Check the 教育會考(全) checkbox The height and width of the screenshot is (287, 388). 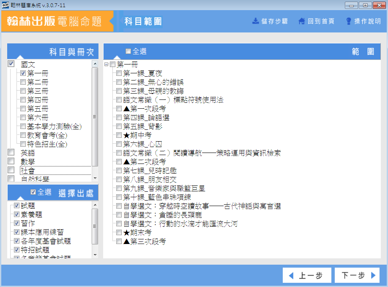point(23,135)
